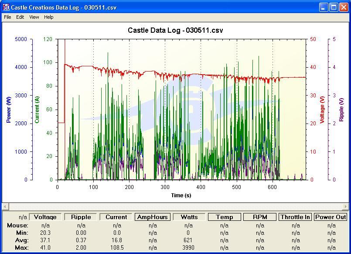Open the Edit menu
351x254 pixels.
pyautogui.click(x=20, y=17)
